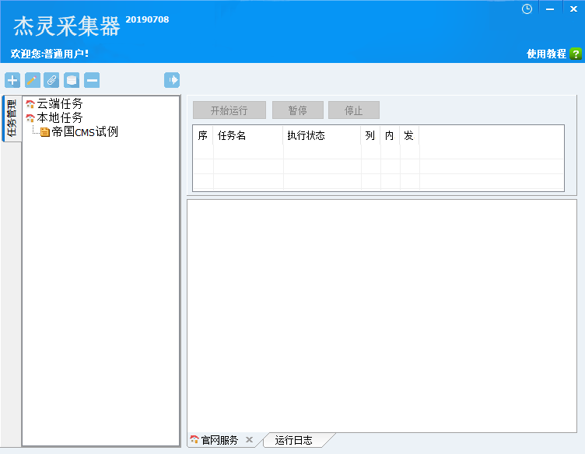This screenshot has height=454, width=585.
Task: Click the paperclip attachment icon
Action: tap(51, 80)
